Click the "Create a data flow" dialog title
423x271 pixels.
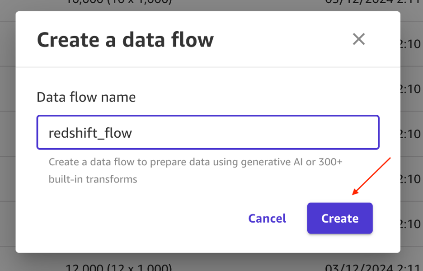pyautogui.click(x=125, y=40)
